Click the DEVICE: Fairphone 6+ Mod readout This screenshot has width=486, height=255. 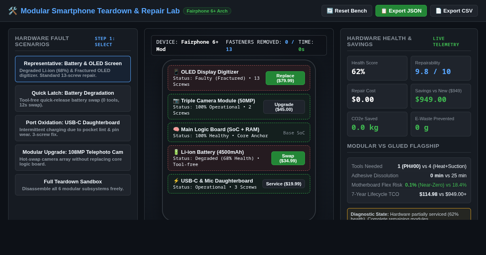click(188, 45)
